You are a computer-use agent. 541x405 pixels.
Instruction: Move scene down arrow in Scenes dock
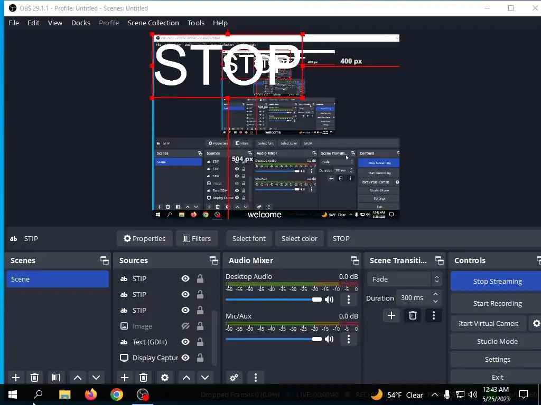pyautogui.click(x=96, y=378)
